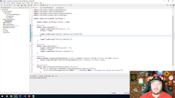This screenshot has height=98, width=175.
Task: Open the Open Perspective icon at toolbar right
Action: point(171,5)
